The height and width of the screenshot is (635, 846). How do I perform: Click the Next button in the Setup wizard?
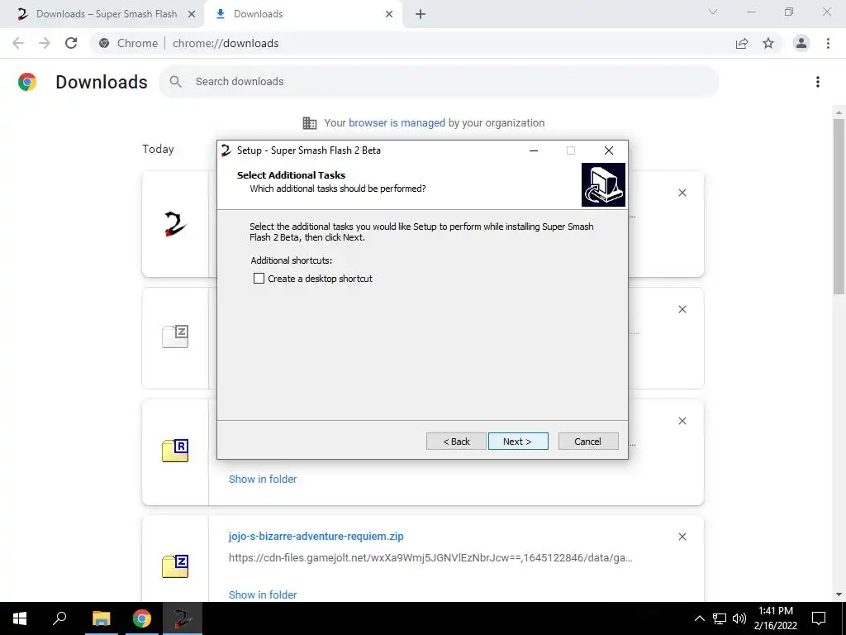518,442
